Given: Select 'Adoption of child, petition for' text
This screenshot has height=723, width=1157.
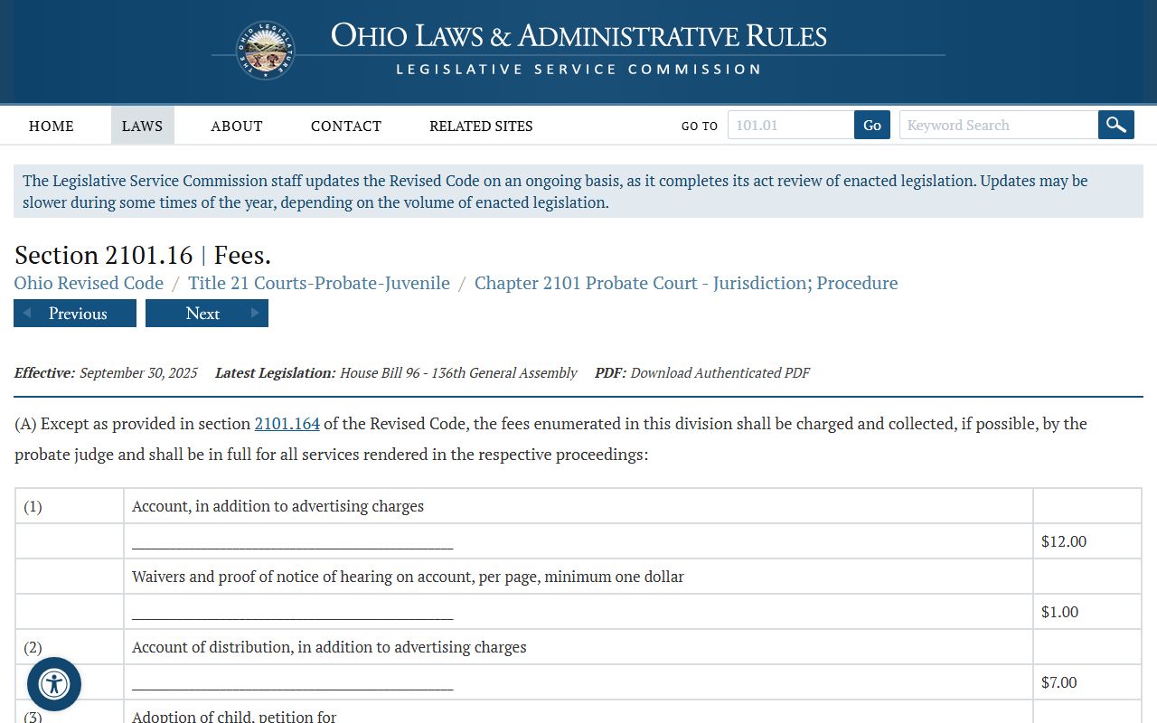Looking at the screenshot, I should (x=234, y=716).
